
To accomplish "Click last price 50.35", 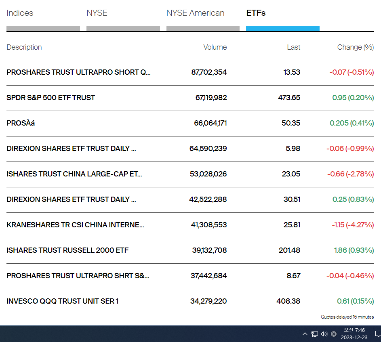I will pyautogui.click(x=291, y=123).
